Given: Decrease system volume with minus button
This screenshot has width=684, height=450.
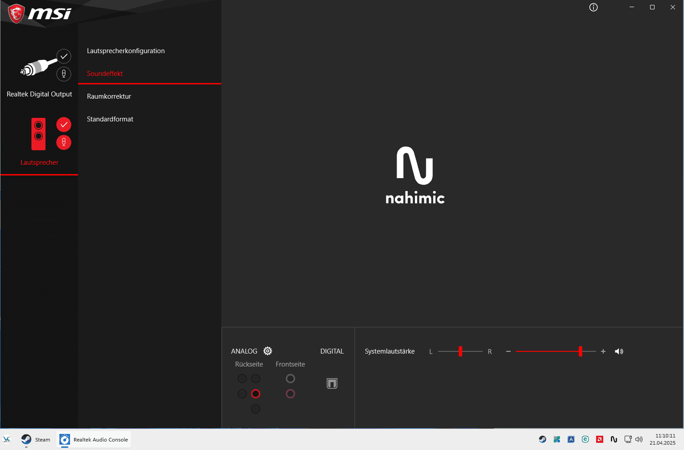Looking at the screenshot, I should point(508,351).
